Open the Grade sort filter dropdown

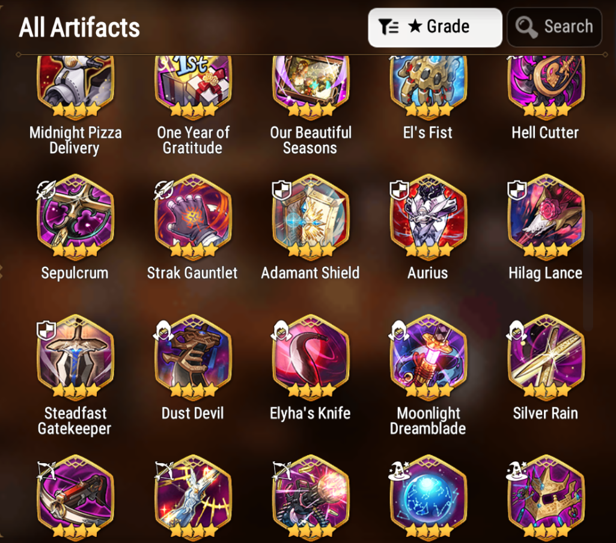click(435, 27)
